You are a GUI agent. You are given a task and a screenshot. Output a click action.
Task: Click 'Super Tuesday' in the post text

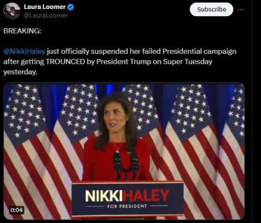pos(187,62)
